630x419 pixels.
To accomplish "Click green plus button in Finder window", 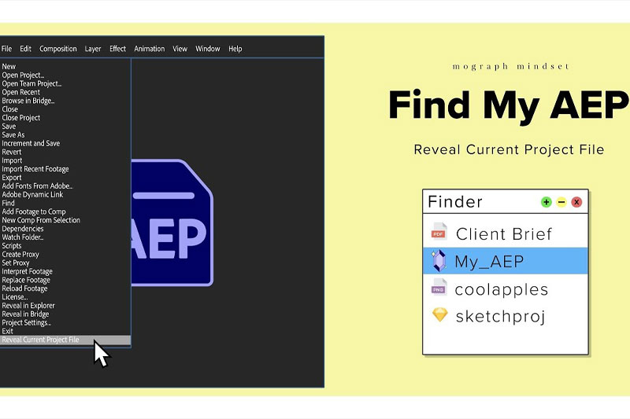I will (x=546, y=202).
